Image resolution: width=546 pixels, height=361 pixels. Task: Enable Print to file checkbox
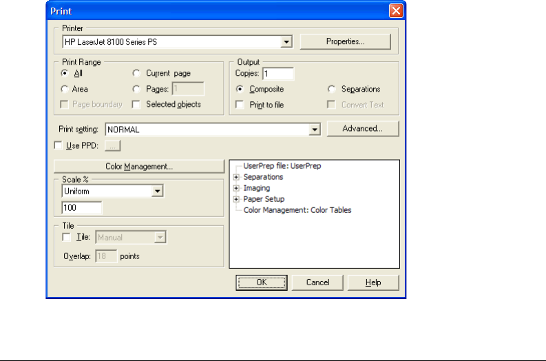tap(240, 105)
